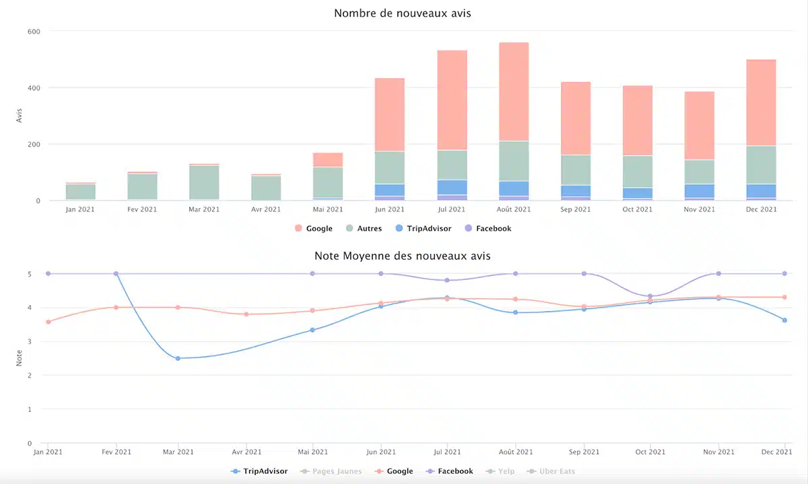Click TripAdvisor data point at Dec 2021
The height and width of the screenshot is (484, 808).
[x=784, y=320]
